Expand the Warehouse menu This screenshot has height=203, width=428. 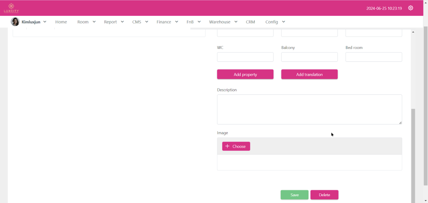point(223,22)
